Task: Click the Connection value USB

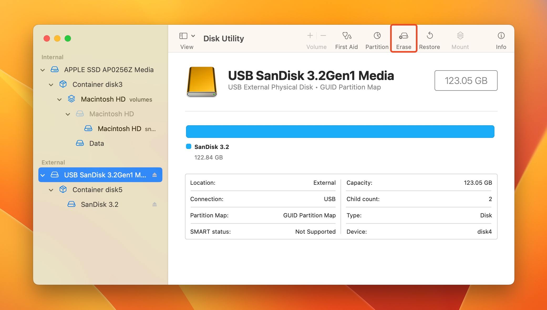Action: click(x=329, y=199)
